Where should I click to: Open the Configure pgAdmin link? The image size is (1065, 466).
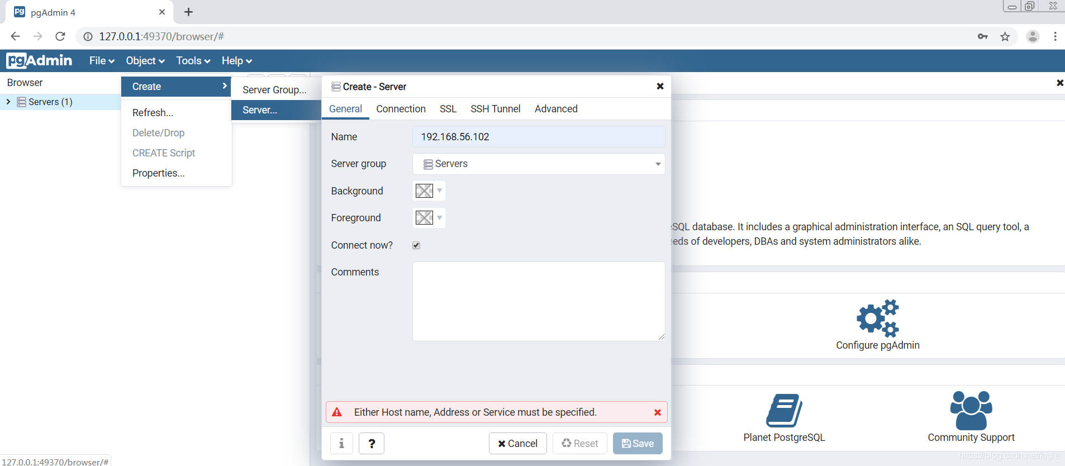[878, 345]
